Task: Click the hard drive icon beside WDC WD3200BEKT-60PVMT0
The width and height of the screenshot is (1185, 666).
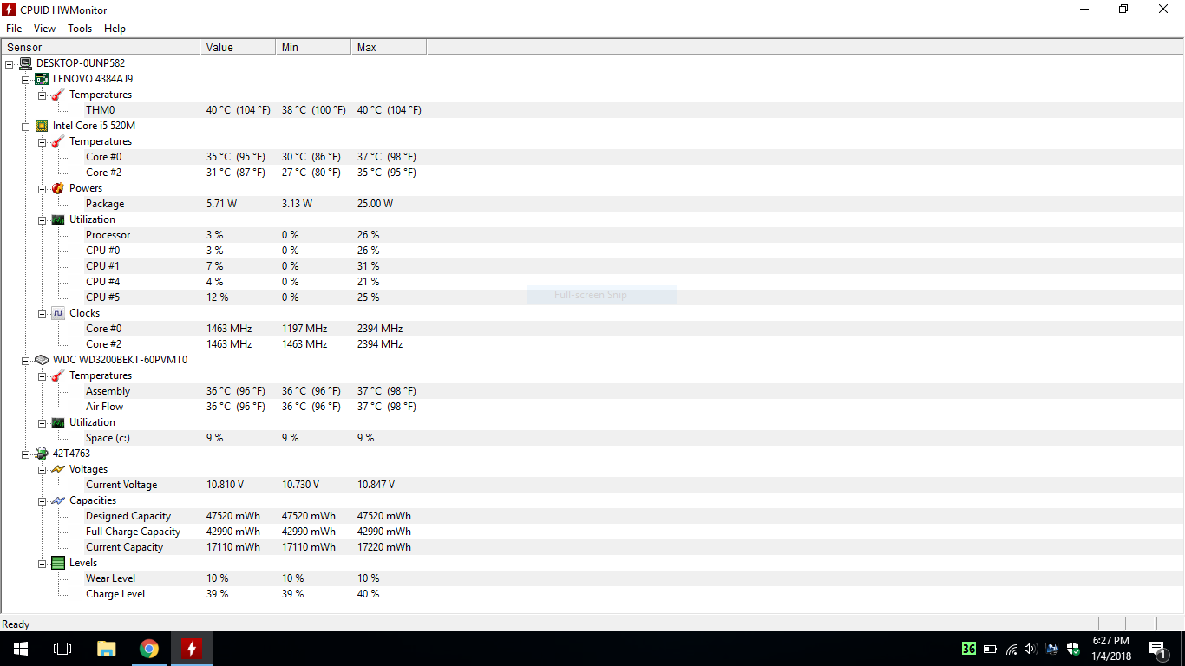Action: pyautogui.click(x=41, y=360)
